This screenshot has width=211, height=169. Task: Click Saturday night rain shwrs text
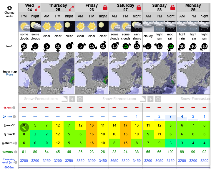pyautogui.click(x=137, y=36)
